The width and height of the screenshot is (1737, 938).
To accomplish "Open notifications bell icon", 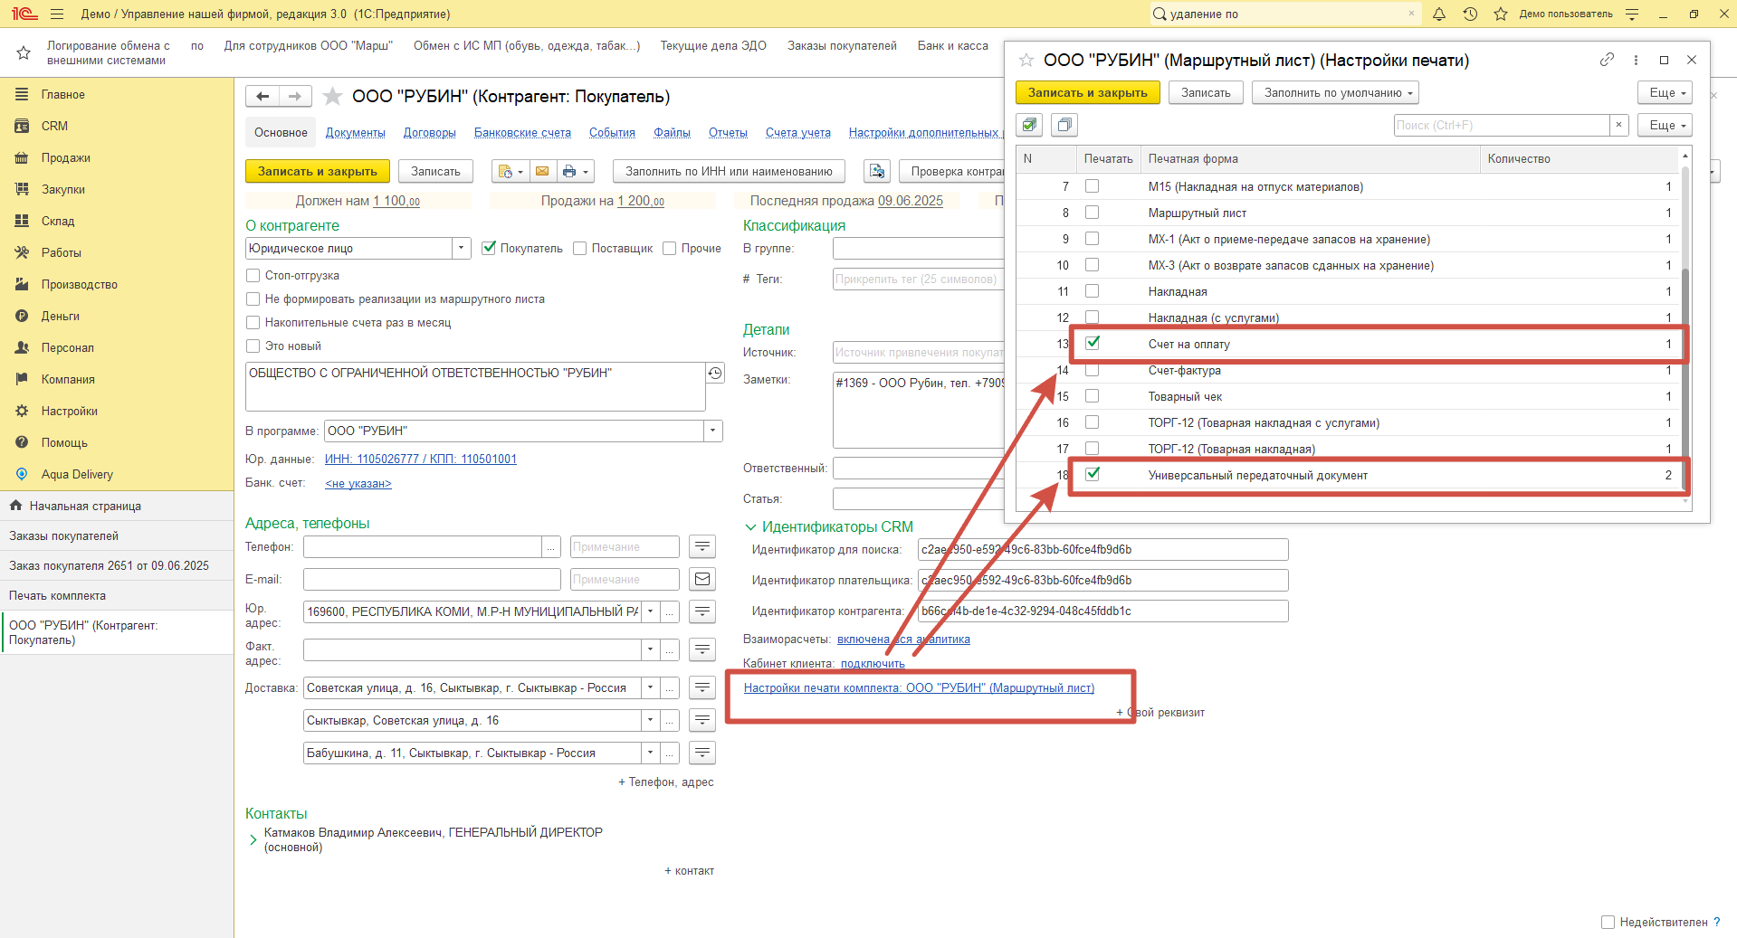I will 1439,14.
